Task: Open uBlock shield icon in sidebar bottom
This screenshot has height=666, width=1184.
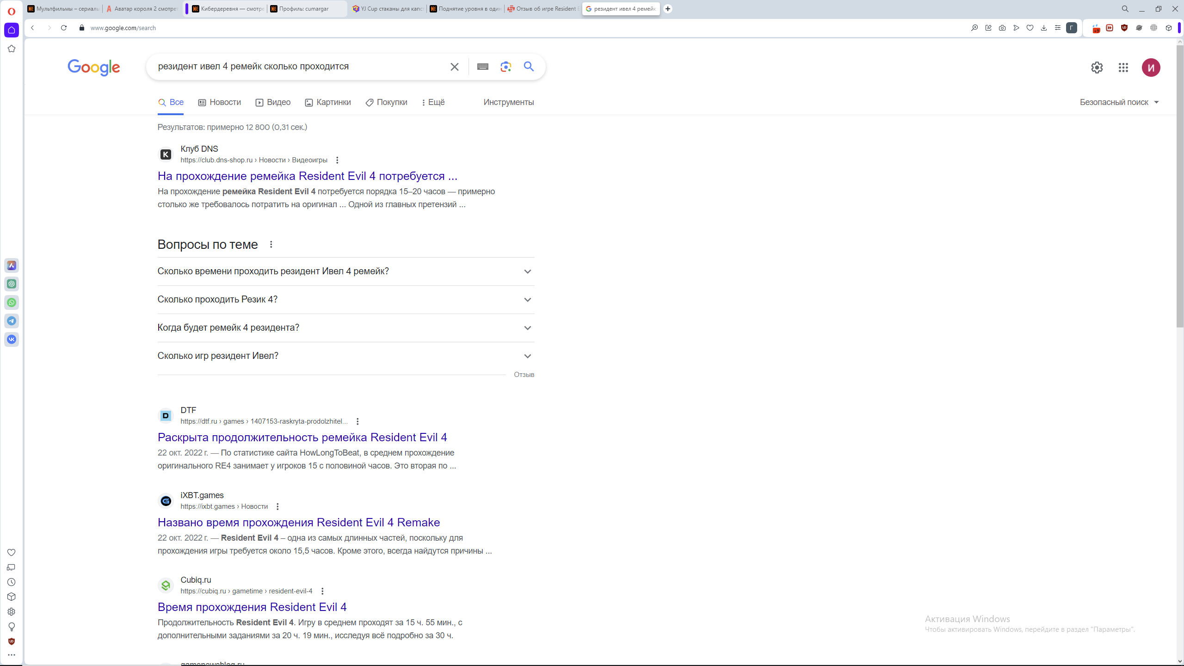Action: (x=12, y=641)
